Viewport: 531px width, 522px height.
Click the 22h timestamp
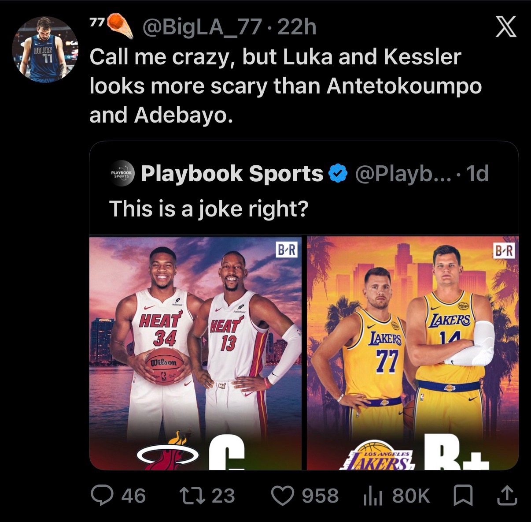297,28
